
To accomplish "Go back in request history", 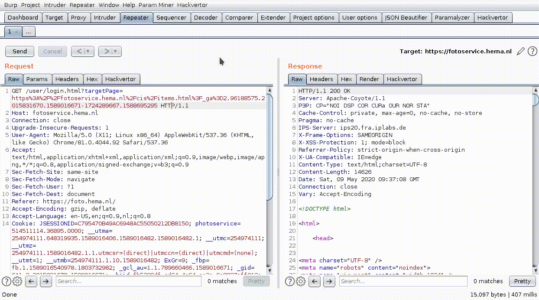I will point(80,51).
